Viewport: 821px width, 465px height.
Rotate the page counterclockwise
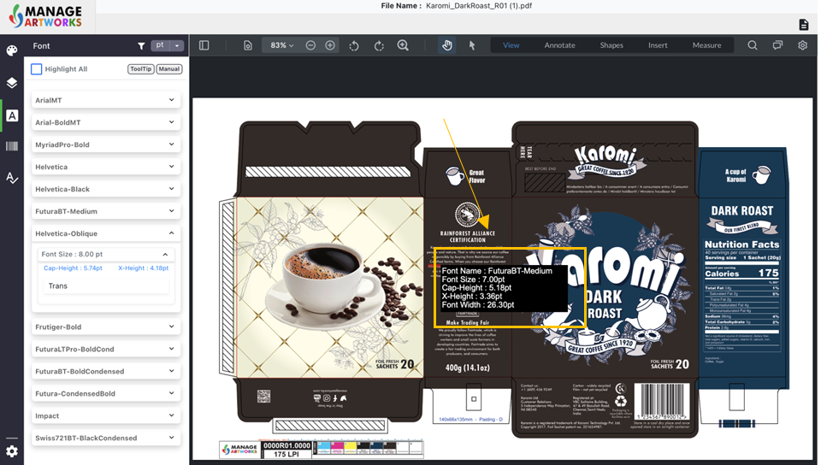pos(354,46)
